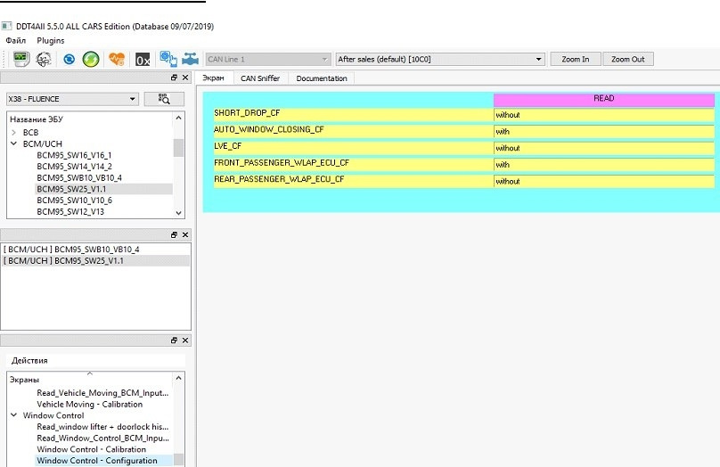Select BCM95_SW25_V1.1 in ECU tree
The height and width of the screenshot is (467, 720).
[x=71, y=189]
